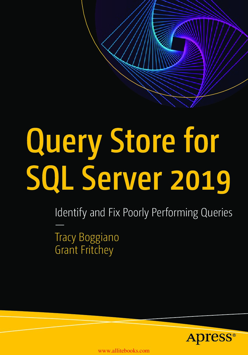Click author name Grant Fritchey
This screenshot has width=248, height=355.
point(84,250)
